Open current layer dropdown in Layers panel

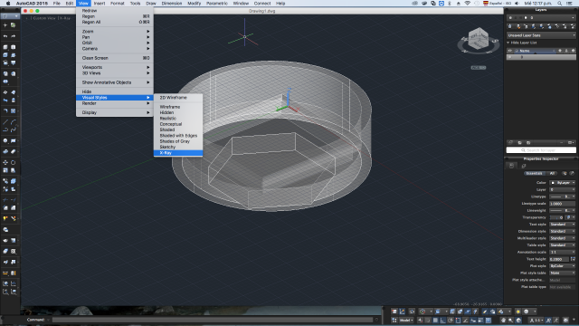point(541,18)
